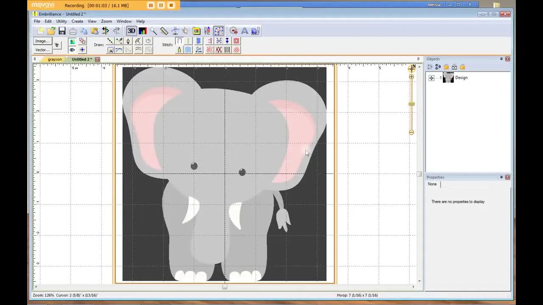Open the color chart icon
Screen dimensions: 543x305
tap(143, 31)
